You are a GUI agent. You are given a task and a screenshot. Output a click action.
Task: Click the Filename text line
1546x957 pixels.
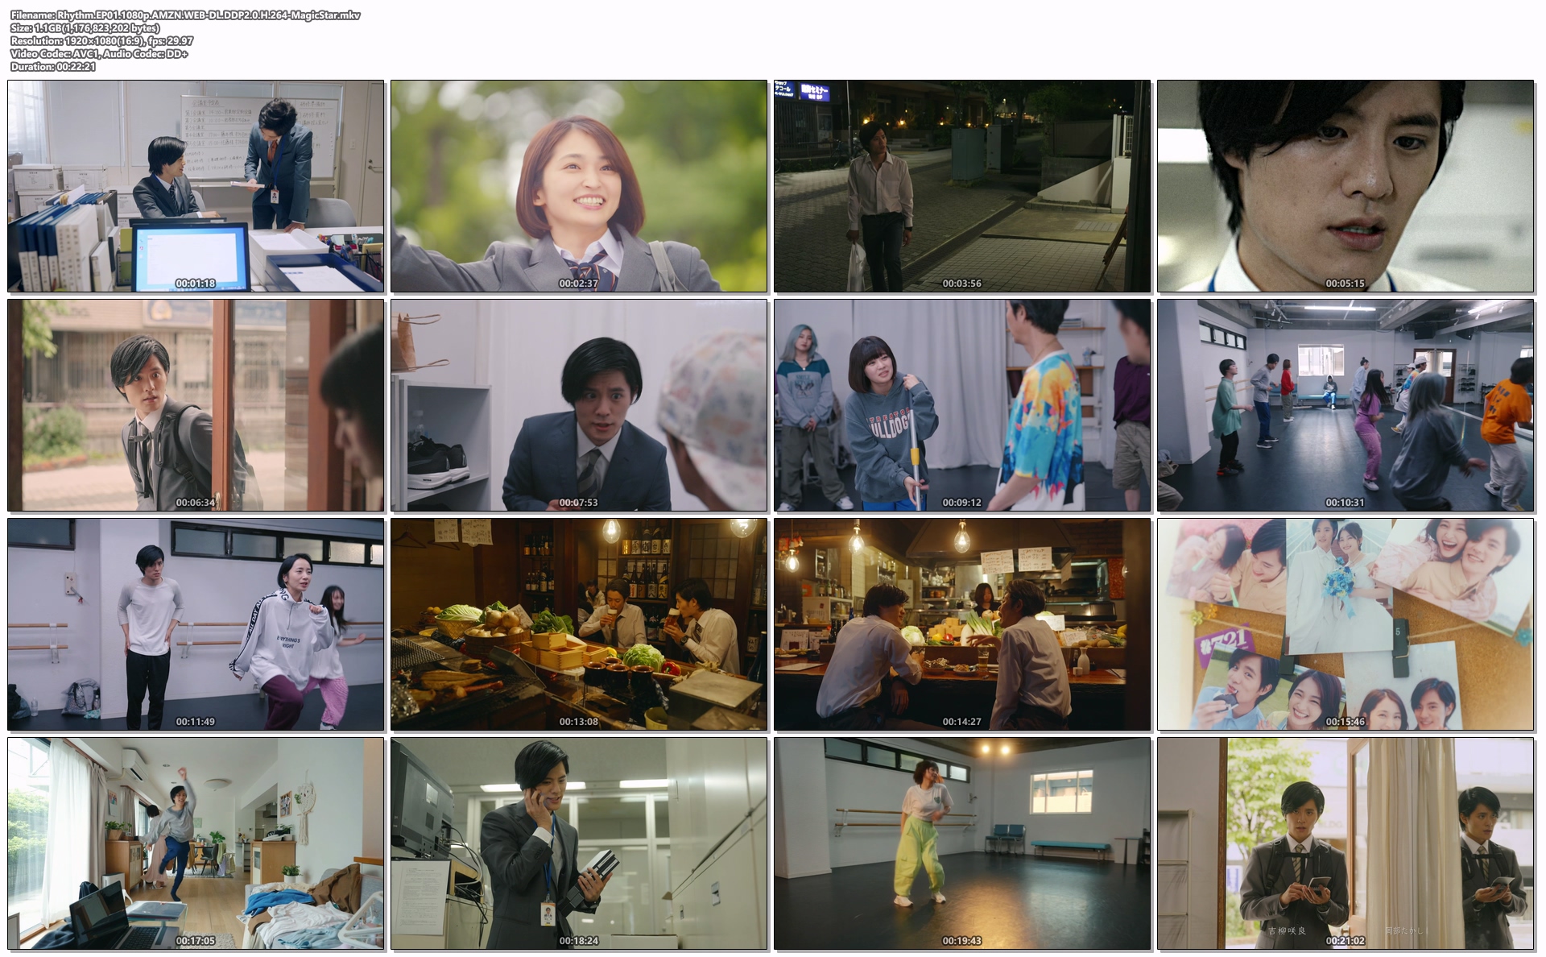pyautogui.click(x=185, y=15)
